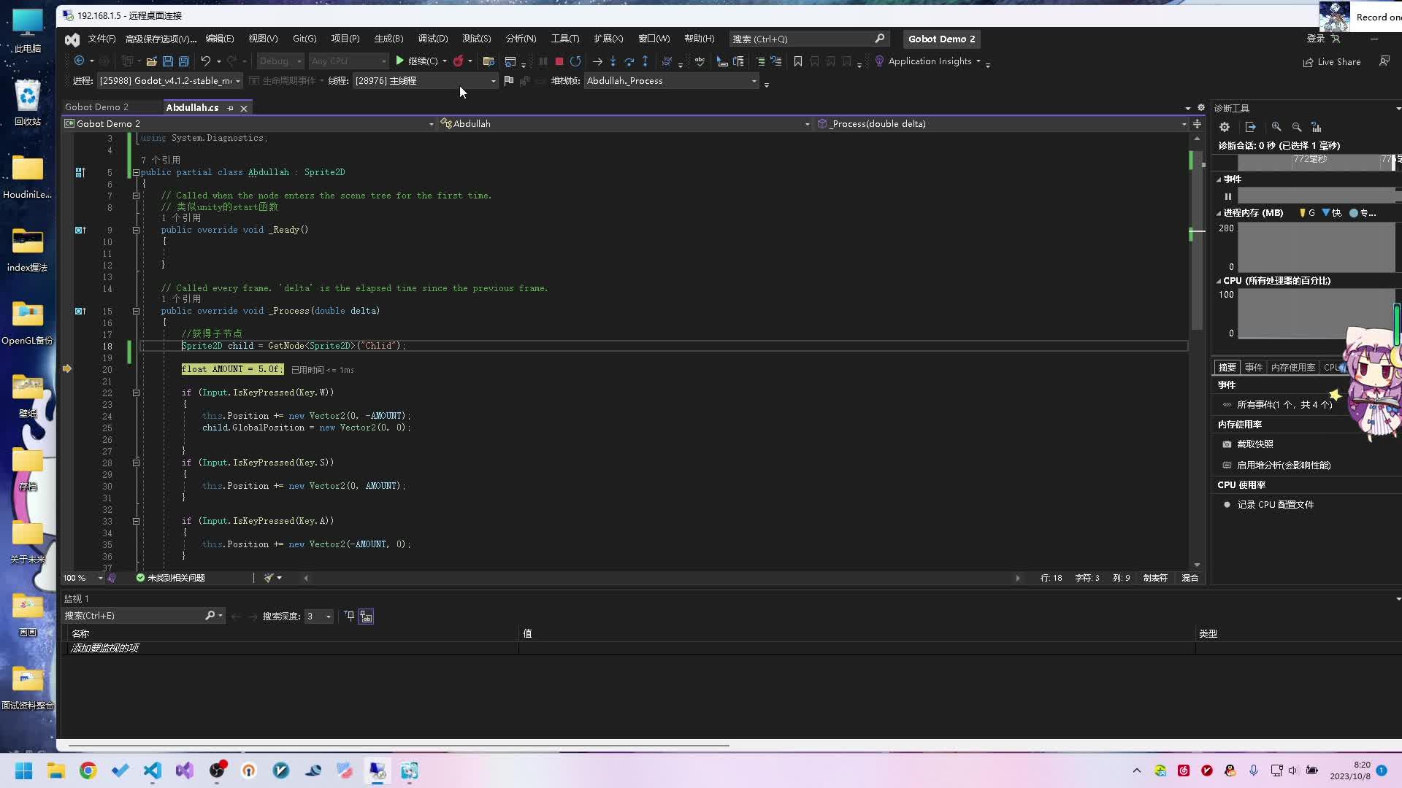Zoom in on the diagnostics timeline
1402x788 pixels.
tap(1276, 127)
